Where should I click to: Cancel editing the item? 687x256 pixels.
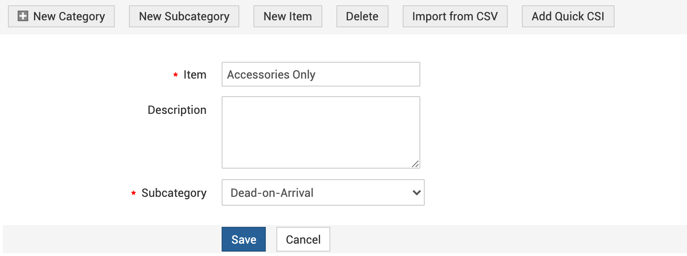303,239
